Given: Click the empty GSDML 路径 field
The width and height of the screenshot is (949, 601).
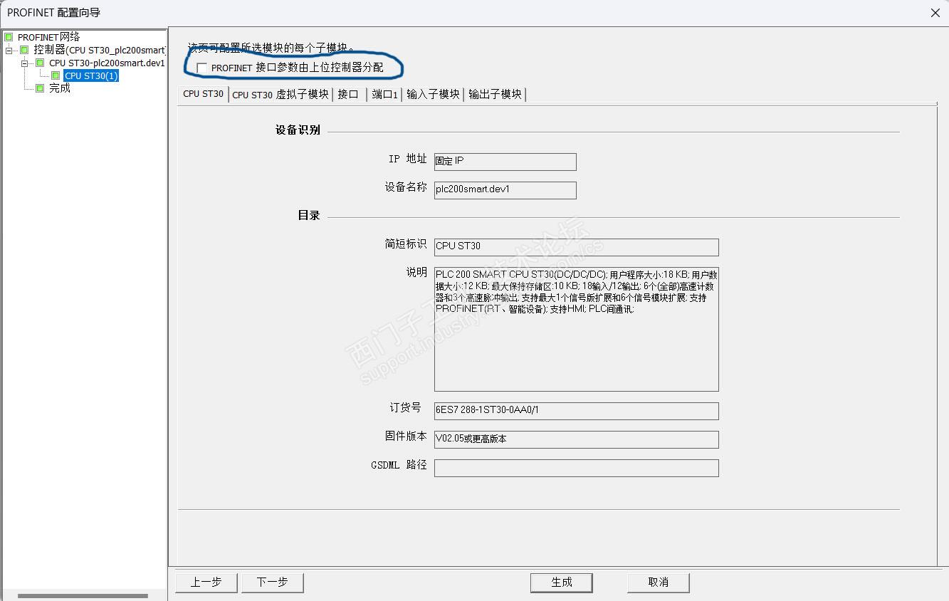Looking at the screenshot, I should (576, 468).
